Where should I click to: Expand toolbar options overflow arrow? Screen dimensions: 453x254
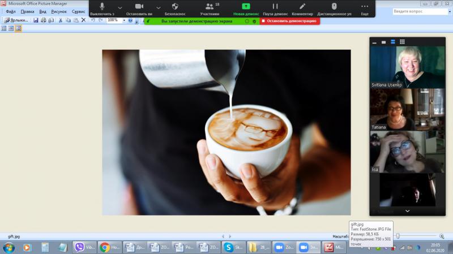point(136,21)
